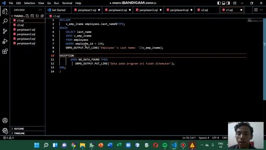Open the Run menu

(x=57, y=3)
